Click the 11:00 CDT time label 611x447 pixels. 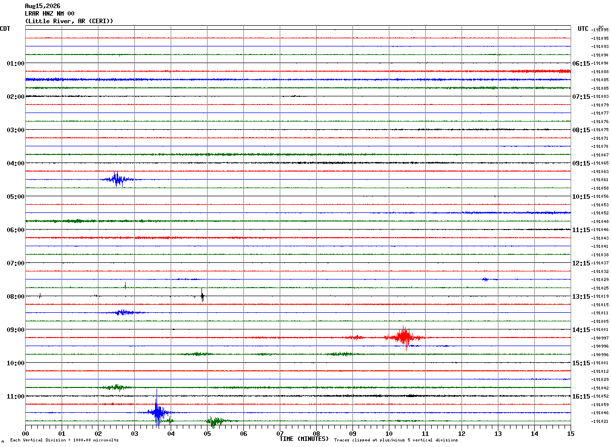click(x=16, y=396)
